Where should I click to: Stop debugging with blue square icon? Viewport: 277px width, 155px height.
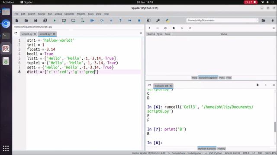139,21
